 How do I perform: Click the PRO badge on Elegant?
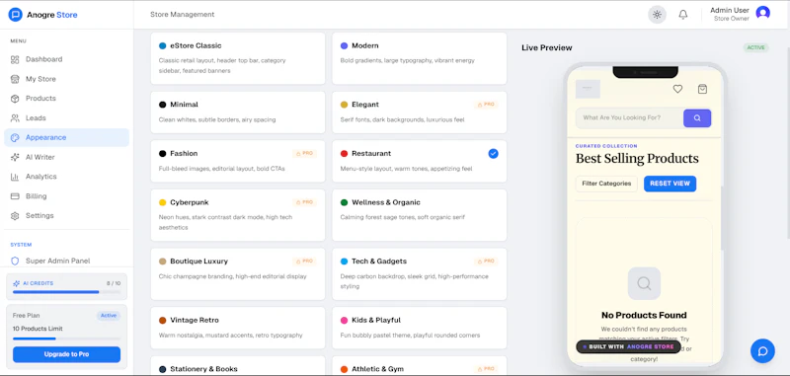click(x=486, y=105)
